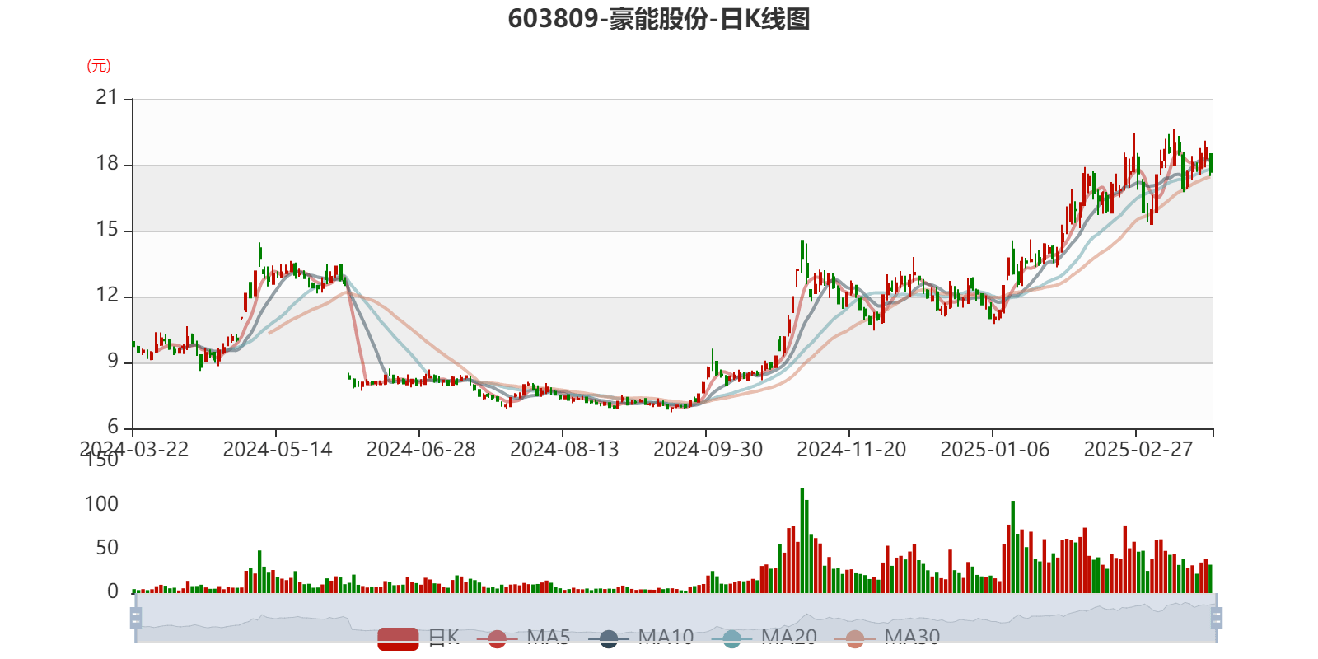This screenshot has height=659, width=1318.
Task: Toggle the 日K candlestick legend icon
Action: (398, 638)
